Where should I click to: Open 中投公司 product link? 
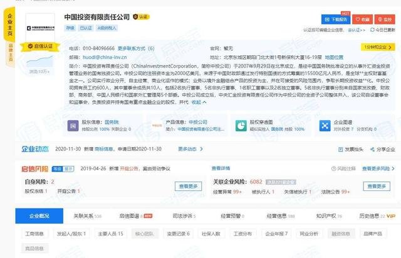click(x=198, y=122)
